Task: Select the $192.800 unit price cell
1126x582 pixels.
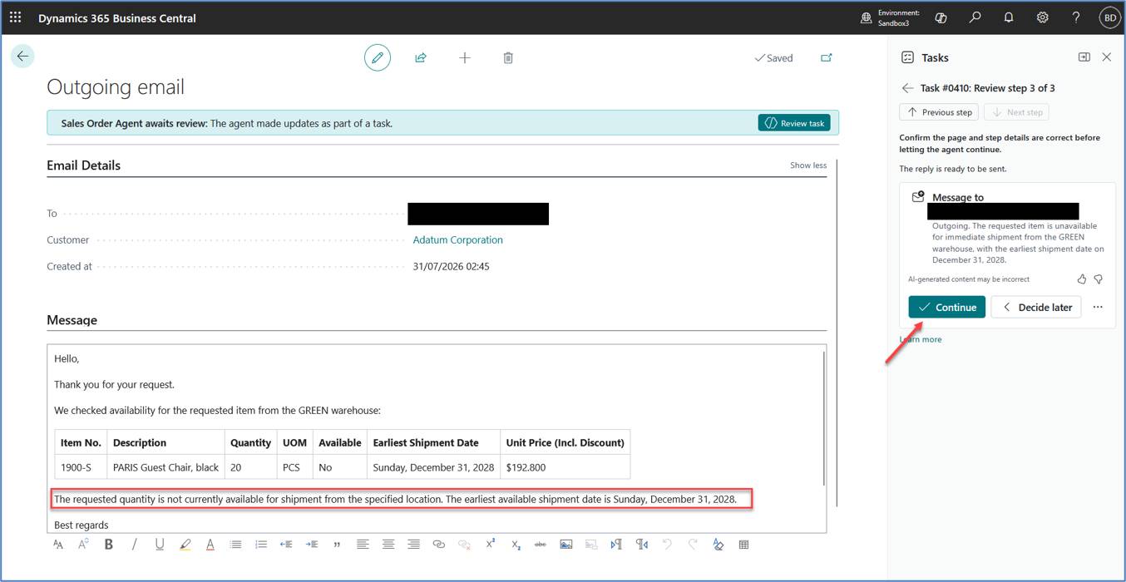Action: click(x=565, y=467)
